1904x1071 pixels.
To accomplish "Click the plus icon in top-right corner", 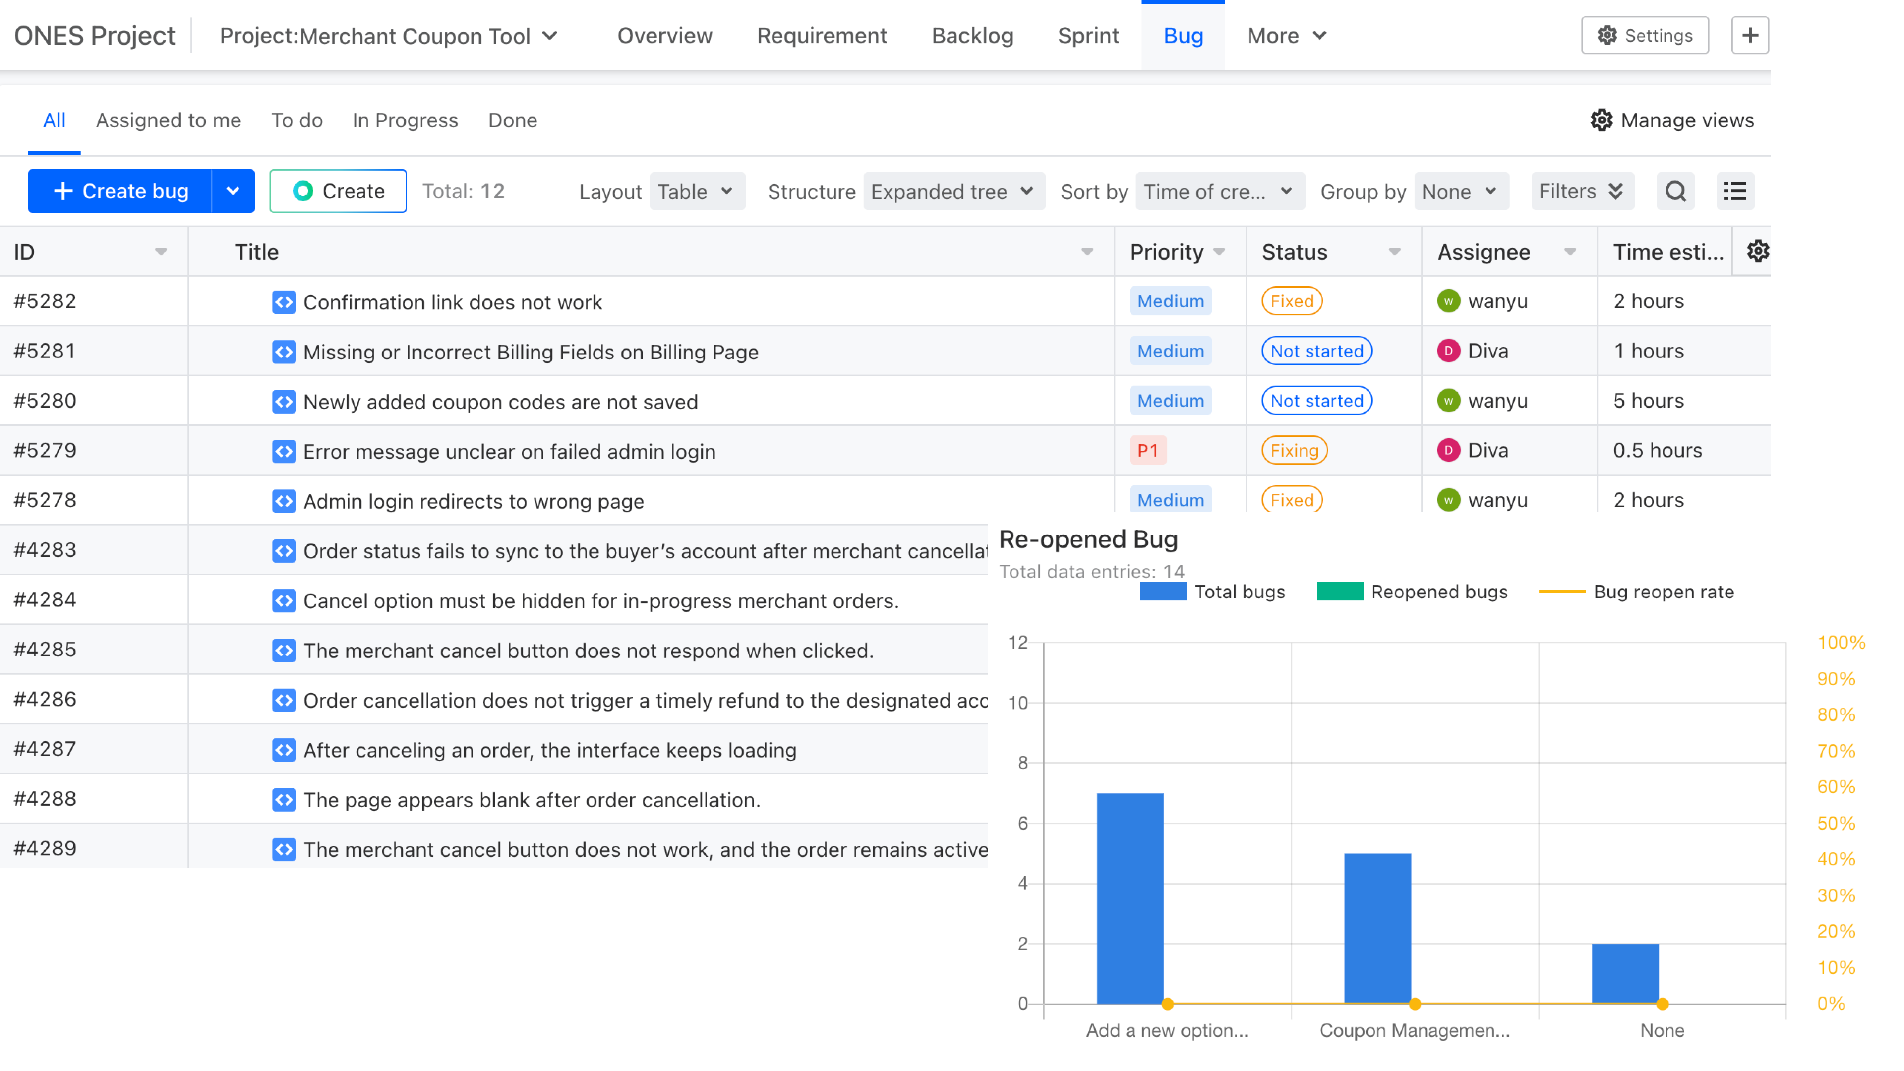I will pyautogui.click(x=1749, y=35).
